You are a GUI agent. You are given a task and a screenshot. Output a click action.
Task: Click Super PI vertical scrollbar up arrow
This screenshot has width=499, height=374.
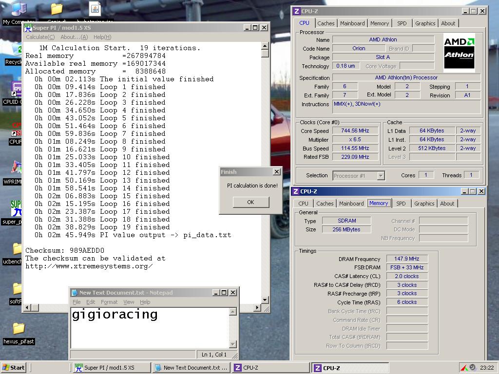point(265,46)
